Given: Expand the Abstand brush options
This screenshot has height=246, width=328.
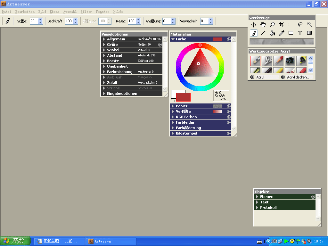Looking at the screenshot, I should pos(104,55).
